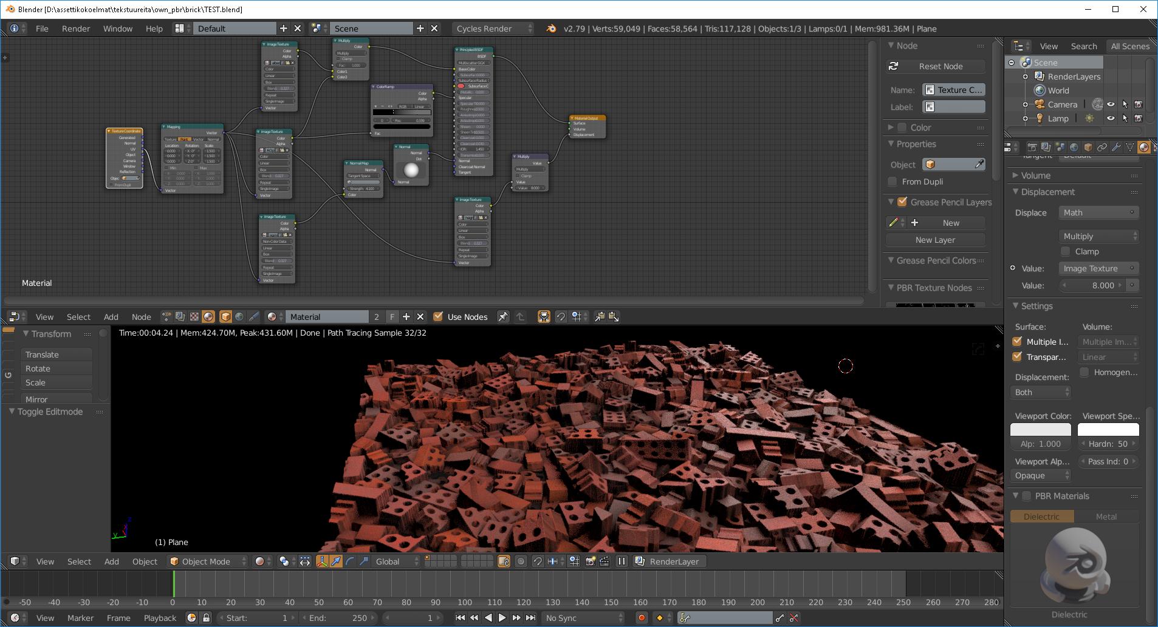Open the Object properties tab cube icon

(1088, 147)
